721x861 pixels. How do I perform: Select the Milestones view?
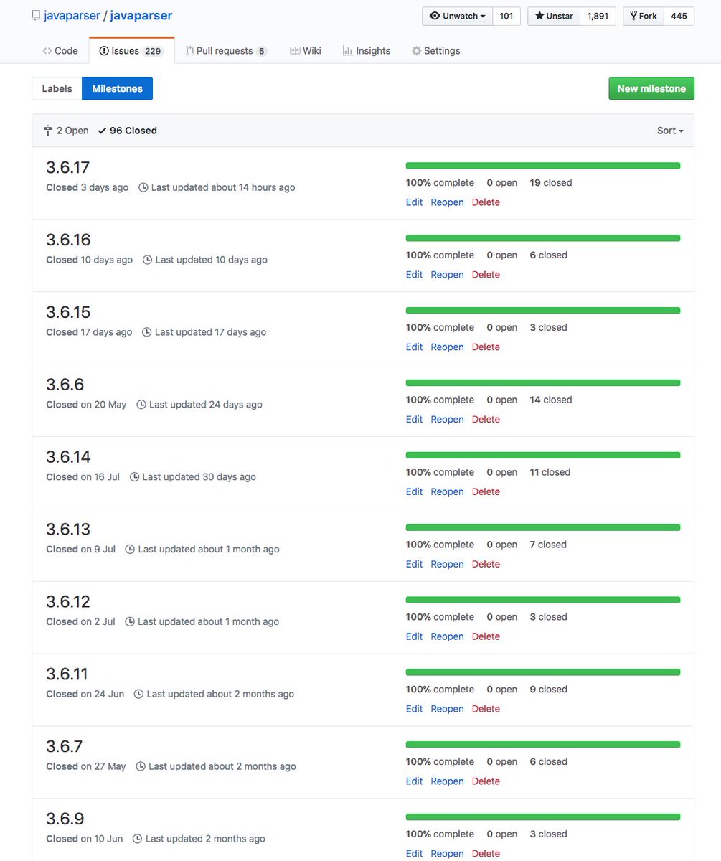[x=118, y=89]
